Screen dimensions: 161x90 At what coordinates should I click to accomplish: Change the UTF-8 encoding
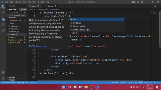[x=130, y=83]
